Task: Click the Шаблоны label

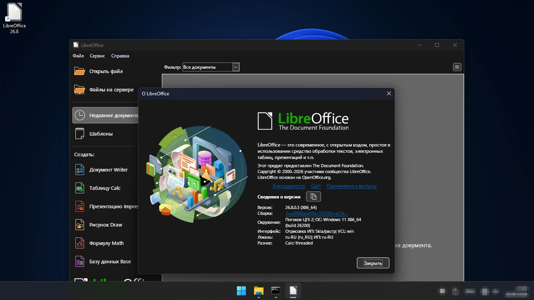Action: pyautogui.click(x=101, y=134)
